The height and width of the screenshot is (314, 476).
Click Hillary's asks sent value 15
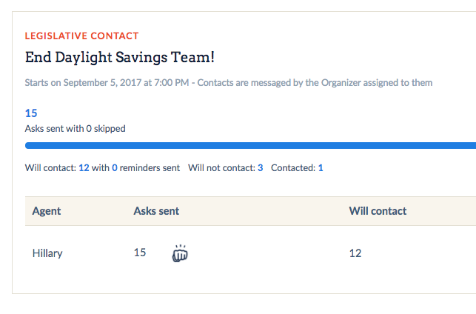coord(140,253)
